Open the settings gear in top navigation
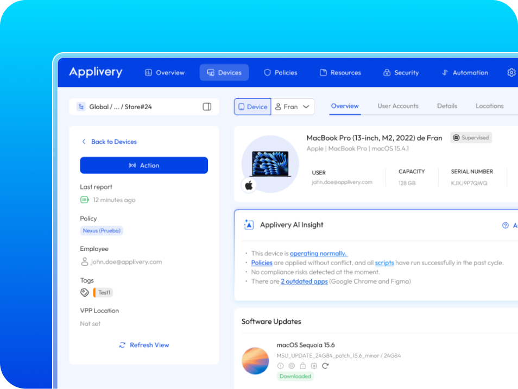Image resolution: width=518 pixels, height=389 pixels. (511, 73)
